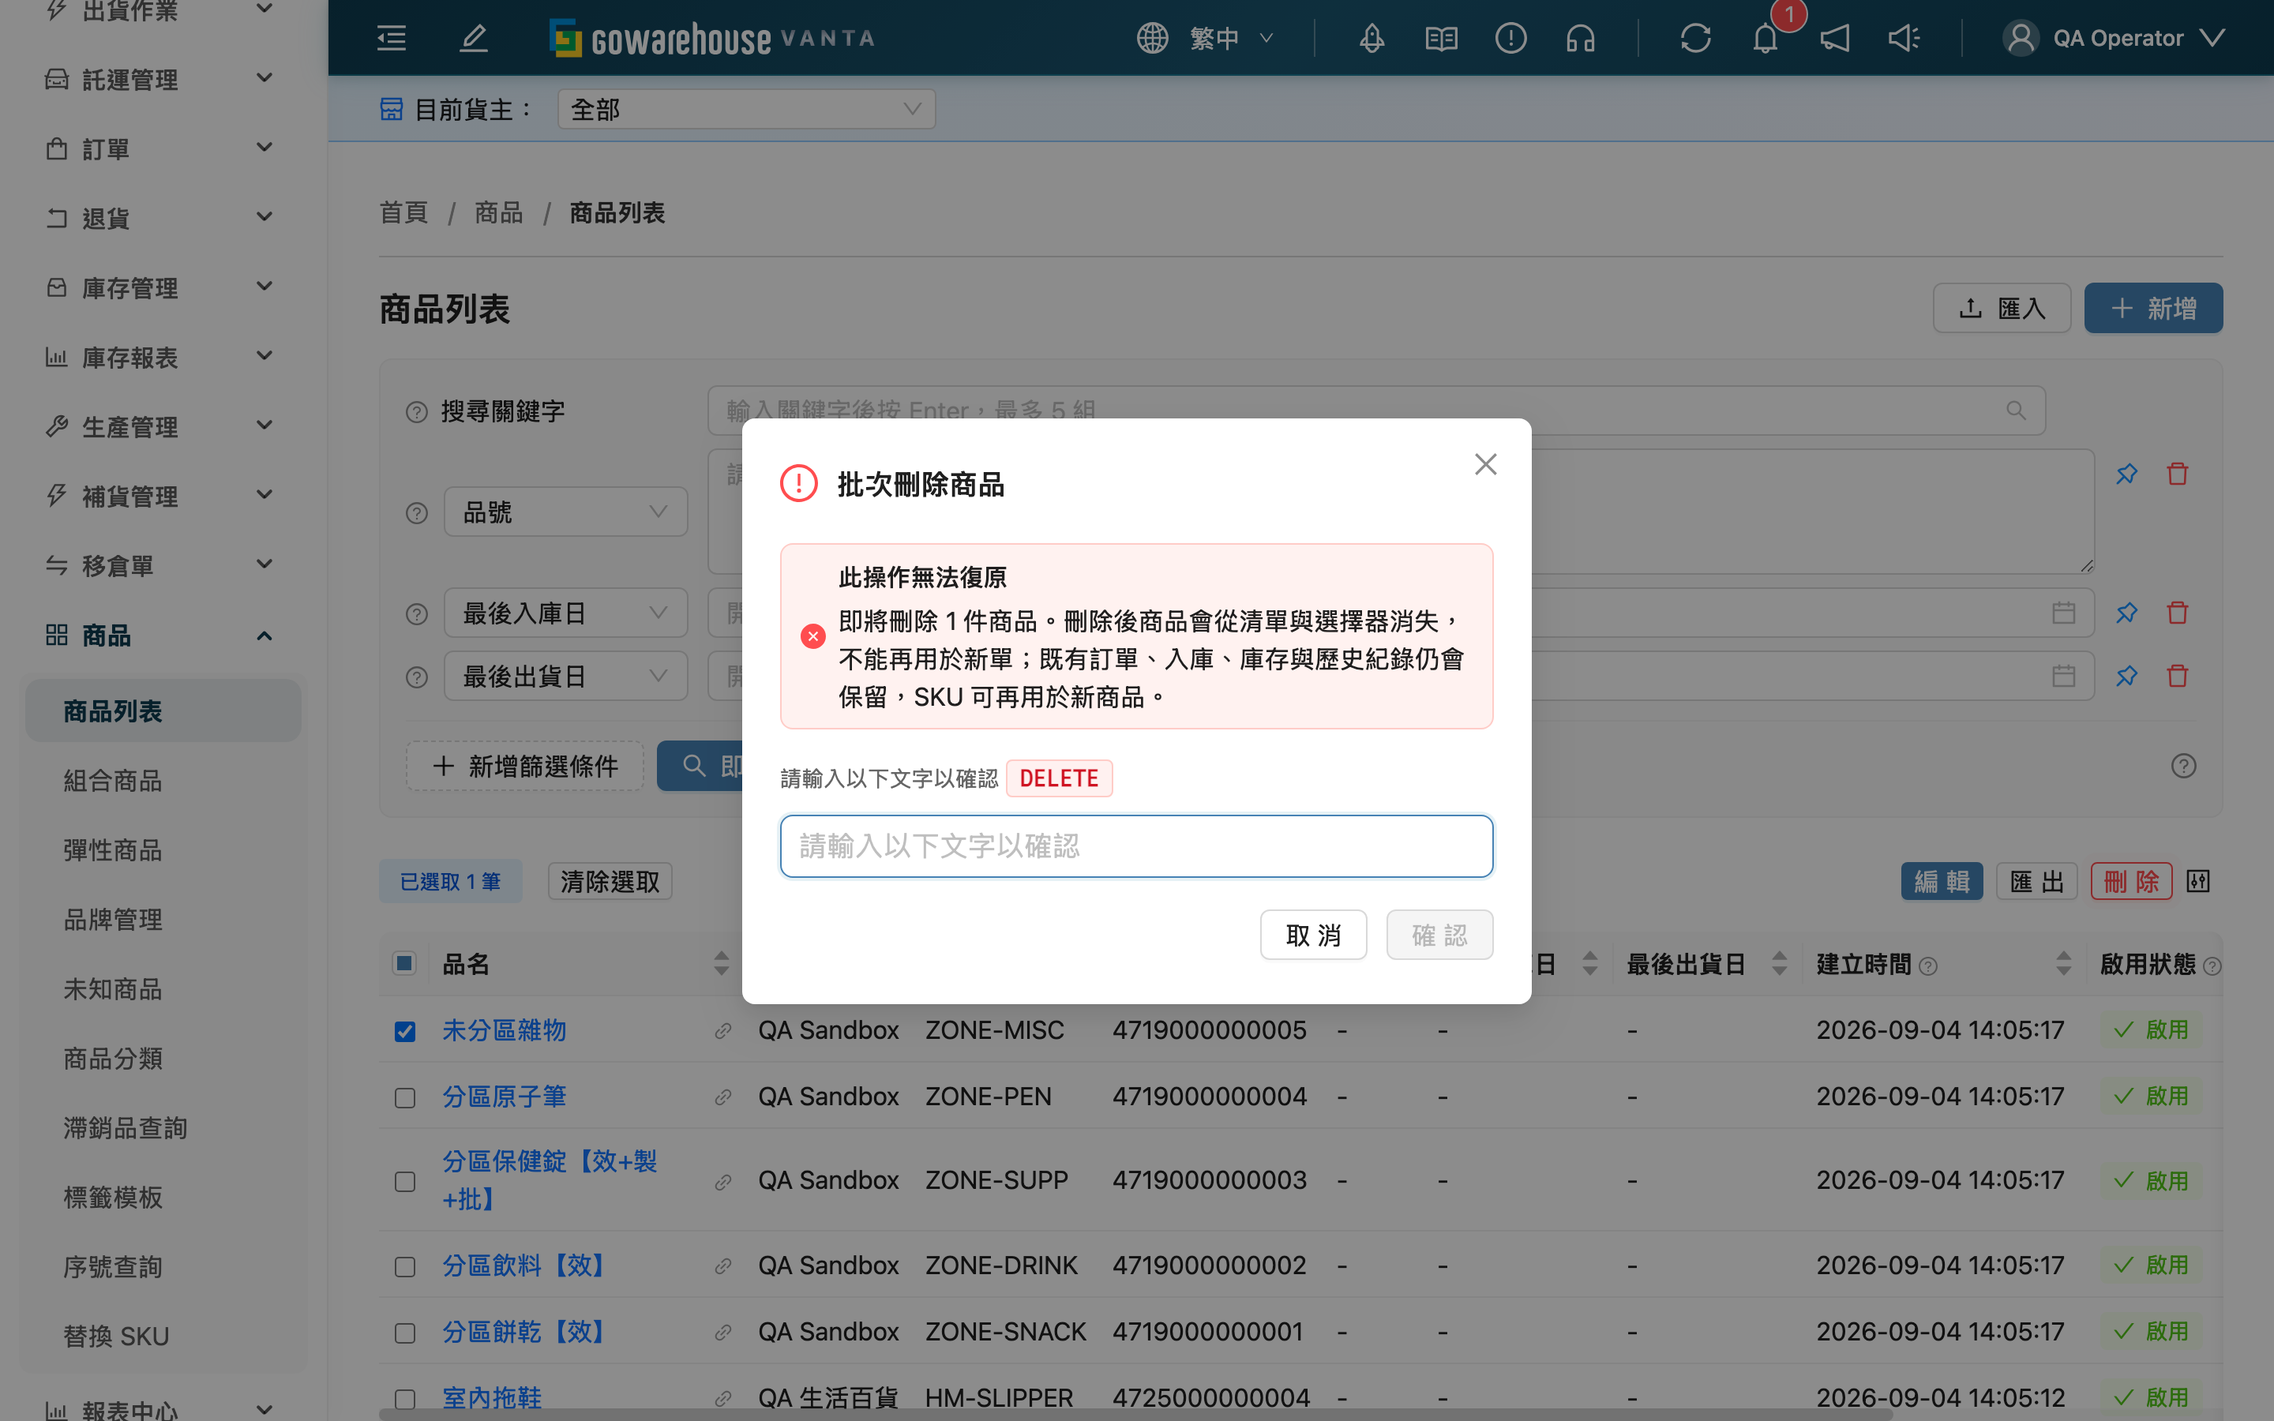Viewport: 2274px width, 1421px height.
Task: Copy link icon for 未分區雜物 row
Action: [722, 1031]
